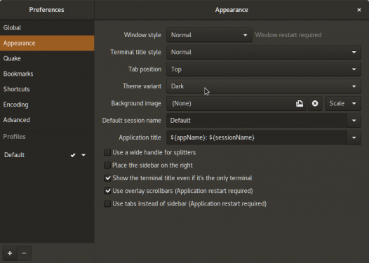Select the Appearance section in sidebar
Screen dimensions: 369x263
click(x=47, y=43)
